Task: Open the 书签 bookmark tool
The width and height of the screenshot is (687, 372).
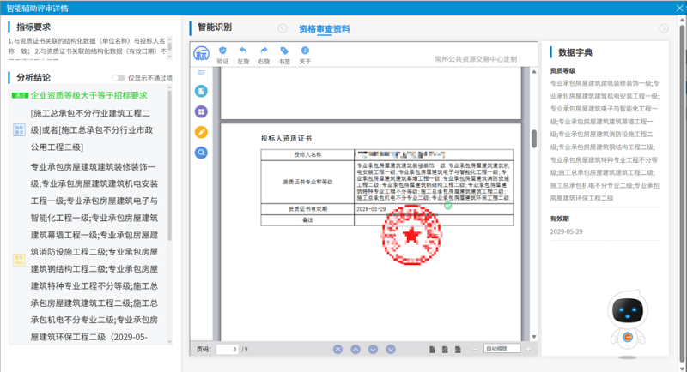Action: [284, 51]
